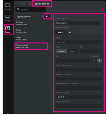108x115 pixels.
Task: Select Bitmap font type
Action: pos(61,51)
